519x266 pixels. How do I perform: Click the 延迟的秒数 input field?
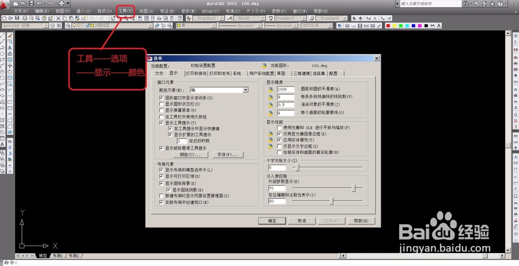tap(182, 141)
